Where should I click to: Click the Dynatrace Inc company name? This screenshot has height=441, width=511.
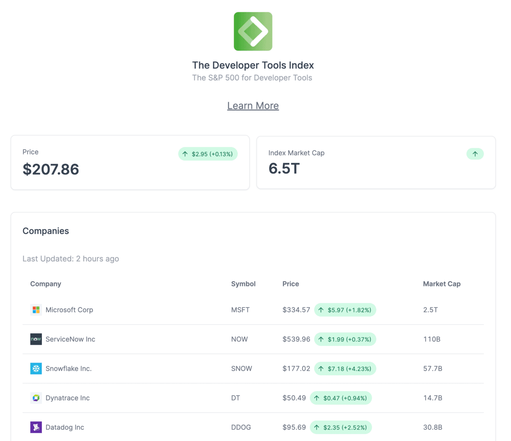click(68, 398)
